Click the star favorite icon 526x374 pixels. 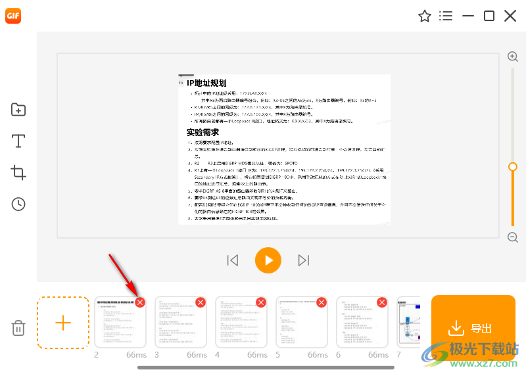tap(425, 16)
